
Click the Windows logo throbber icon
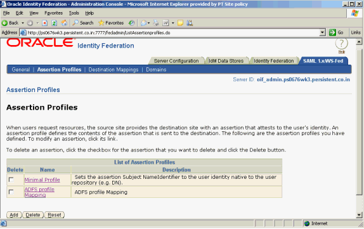(x=354, y=13)
